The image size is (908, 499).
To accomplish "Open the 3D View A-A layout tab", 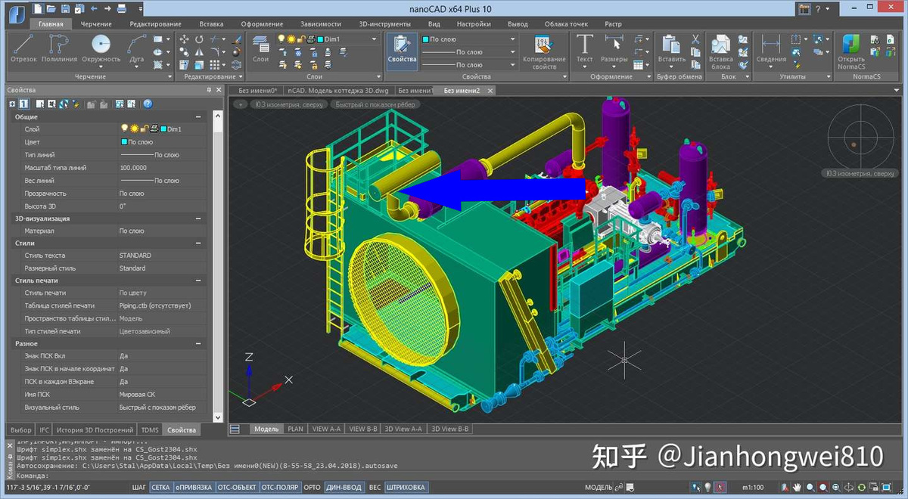I will pos(403,429).
